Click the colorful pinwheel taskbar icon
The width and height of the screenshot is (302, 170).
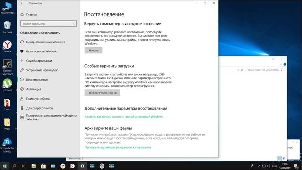[x=102, y=166]
